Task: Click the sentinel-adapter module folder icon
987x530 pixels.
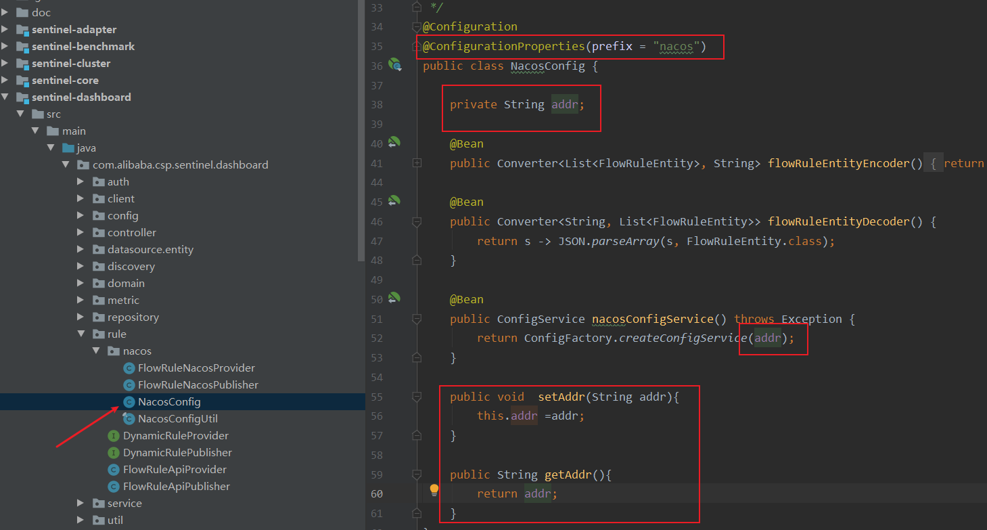Action: click(22, 30)
